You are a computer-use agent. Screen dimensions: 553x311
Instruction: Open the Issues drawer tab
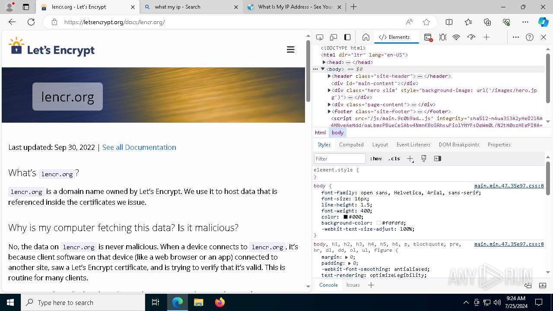click(353, 285)
